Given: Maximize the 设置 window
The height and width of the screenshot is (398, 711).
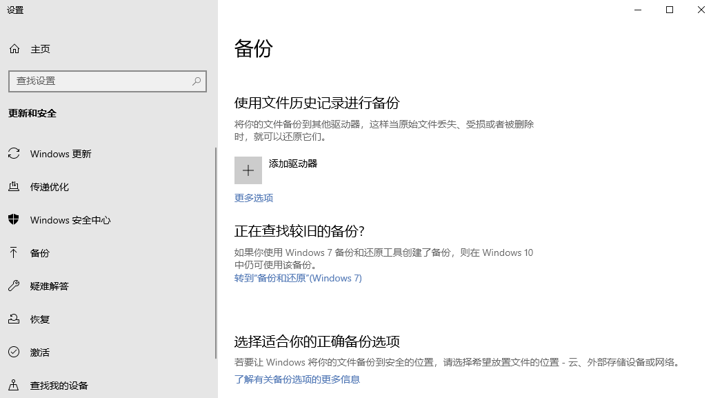Looking at the screenshot, I should point(669,10).
